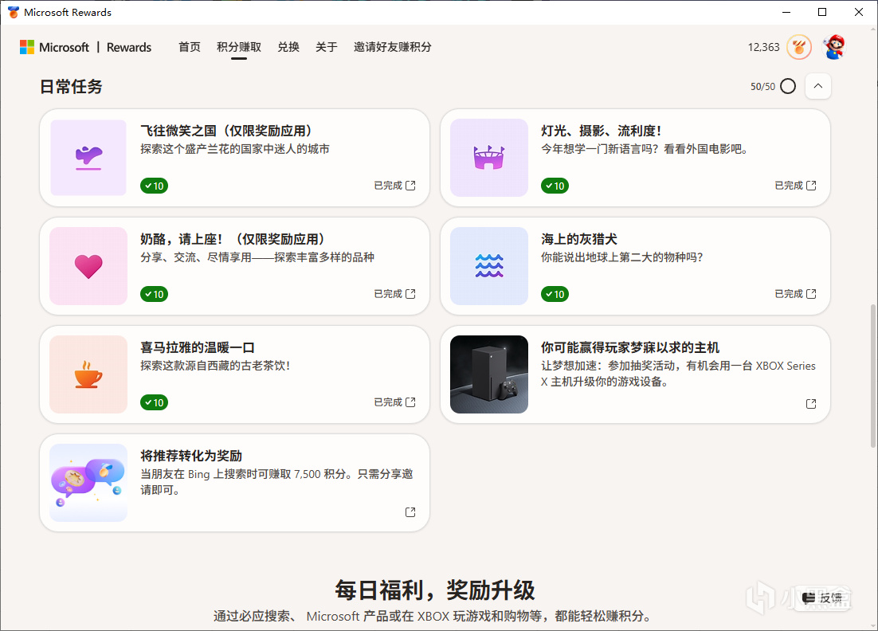
Task: Switch to the 兑换 tab
Action: [288, 47]
